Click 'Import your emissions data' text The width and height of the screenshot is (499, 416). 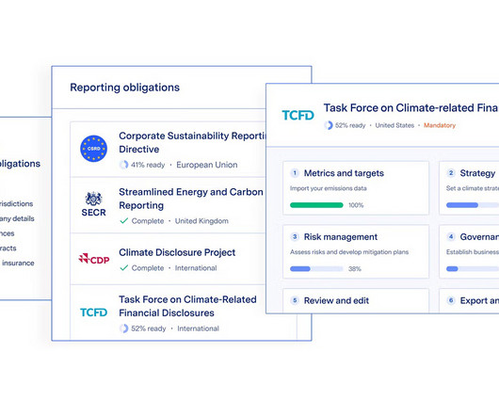click(328, 188)
